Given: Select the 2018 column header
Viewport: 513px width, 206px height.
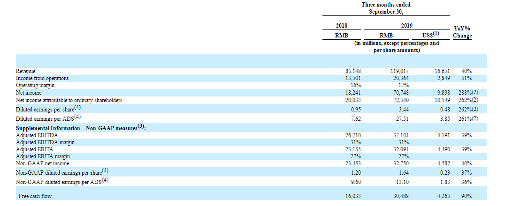Looking at the screenshot, I should 342,26.
